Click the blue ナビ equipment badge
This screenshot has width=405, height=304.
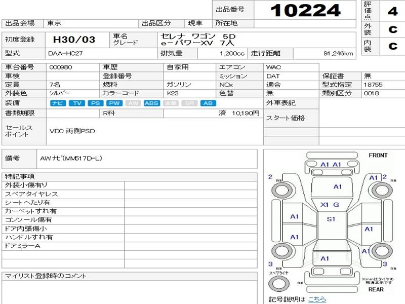(58, 103)
